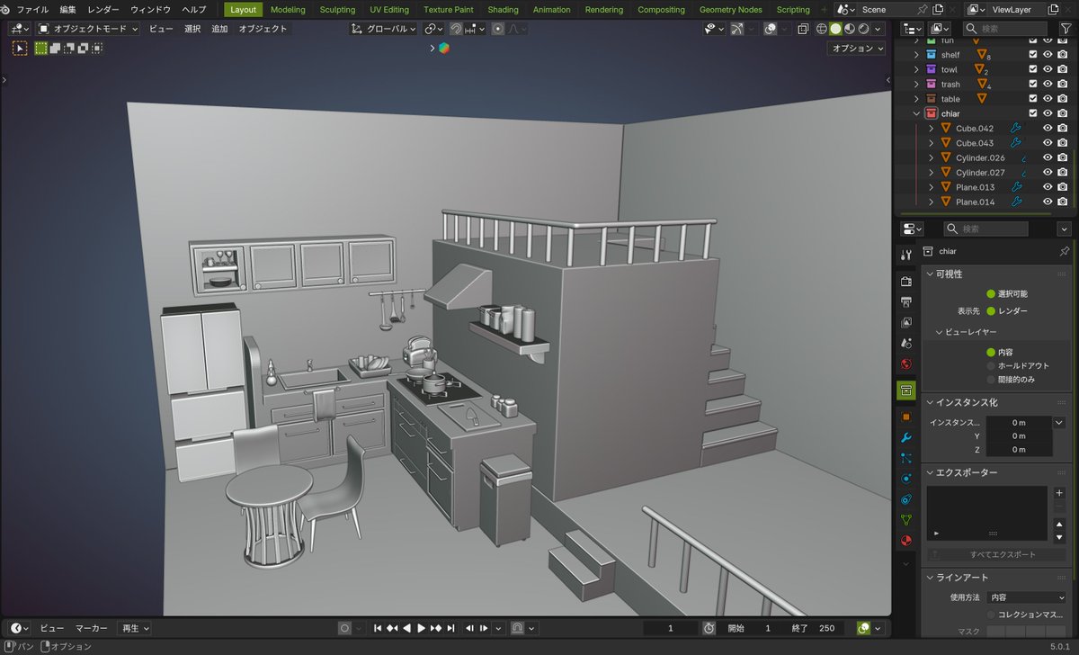Open the Object Data properties tab
Screen dimensions: 1079x655
coord(906,520)
